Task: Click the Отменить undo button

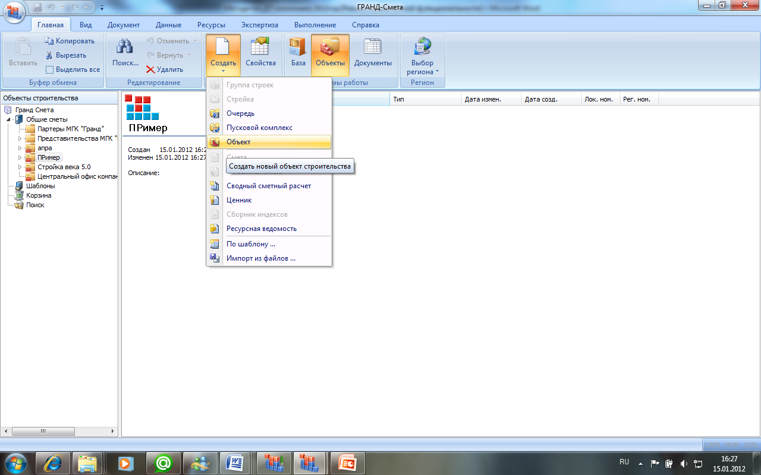Action: 167,41
